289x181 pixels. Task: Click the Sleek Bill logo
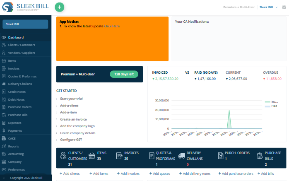[25, 7]
